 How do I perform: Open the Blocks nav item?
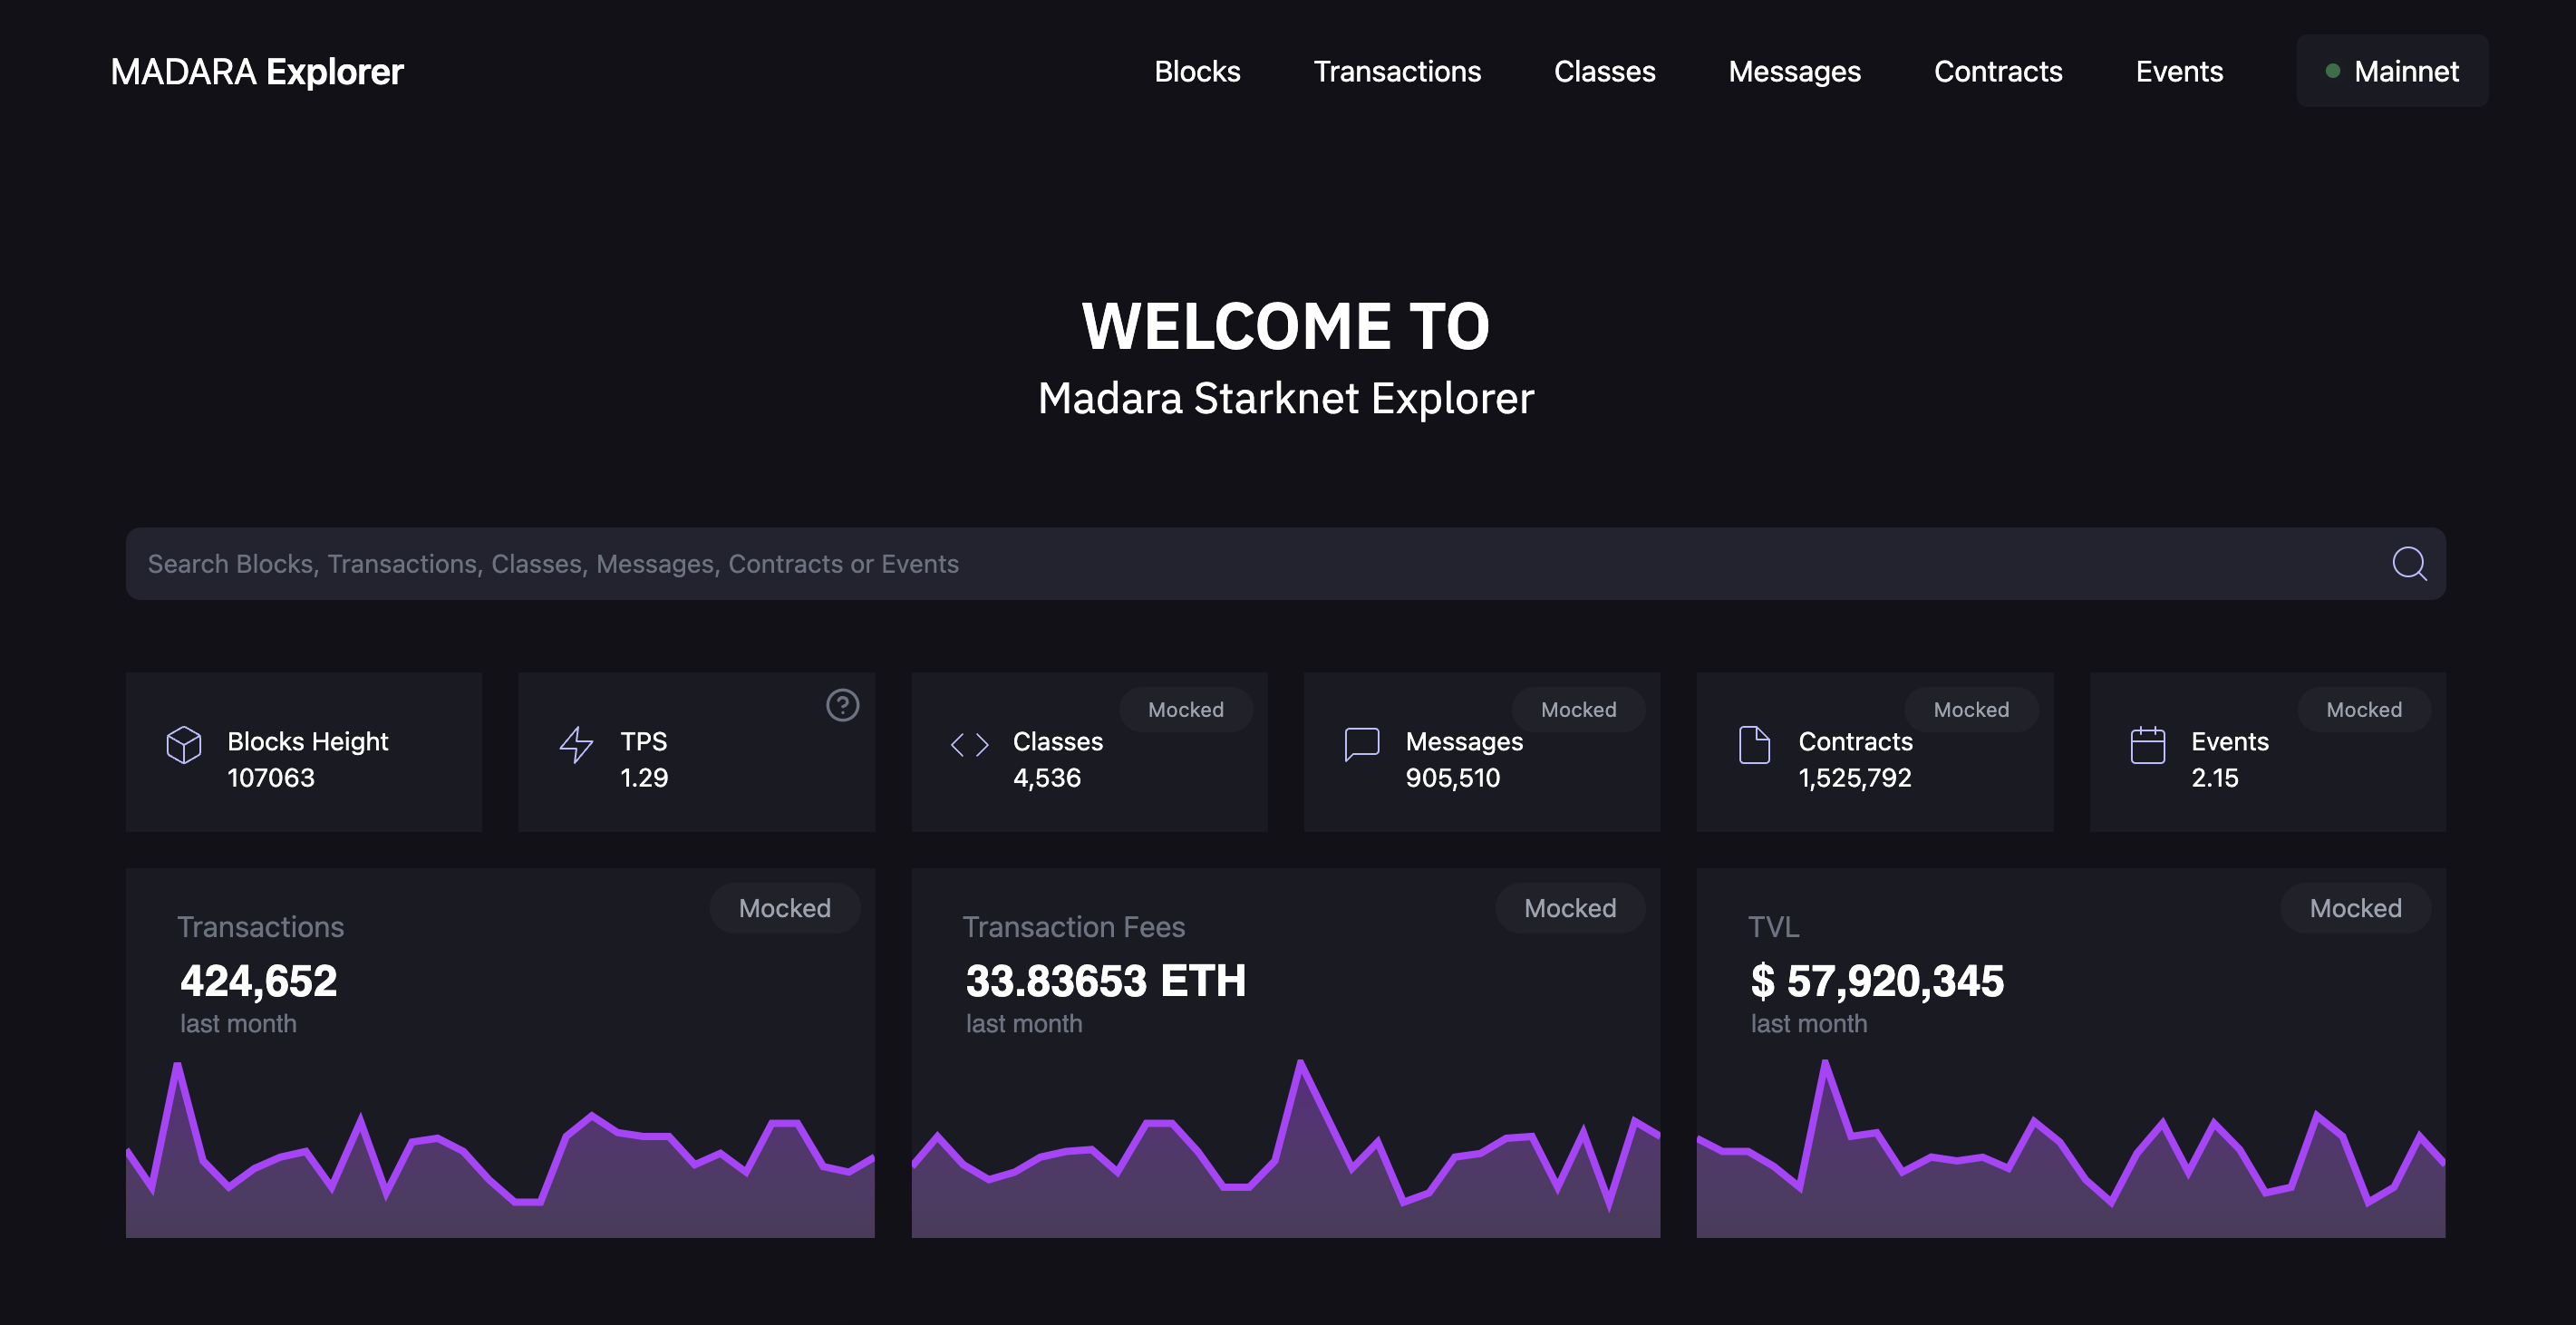(1197, 71)
